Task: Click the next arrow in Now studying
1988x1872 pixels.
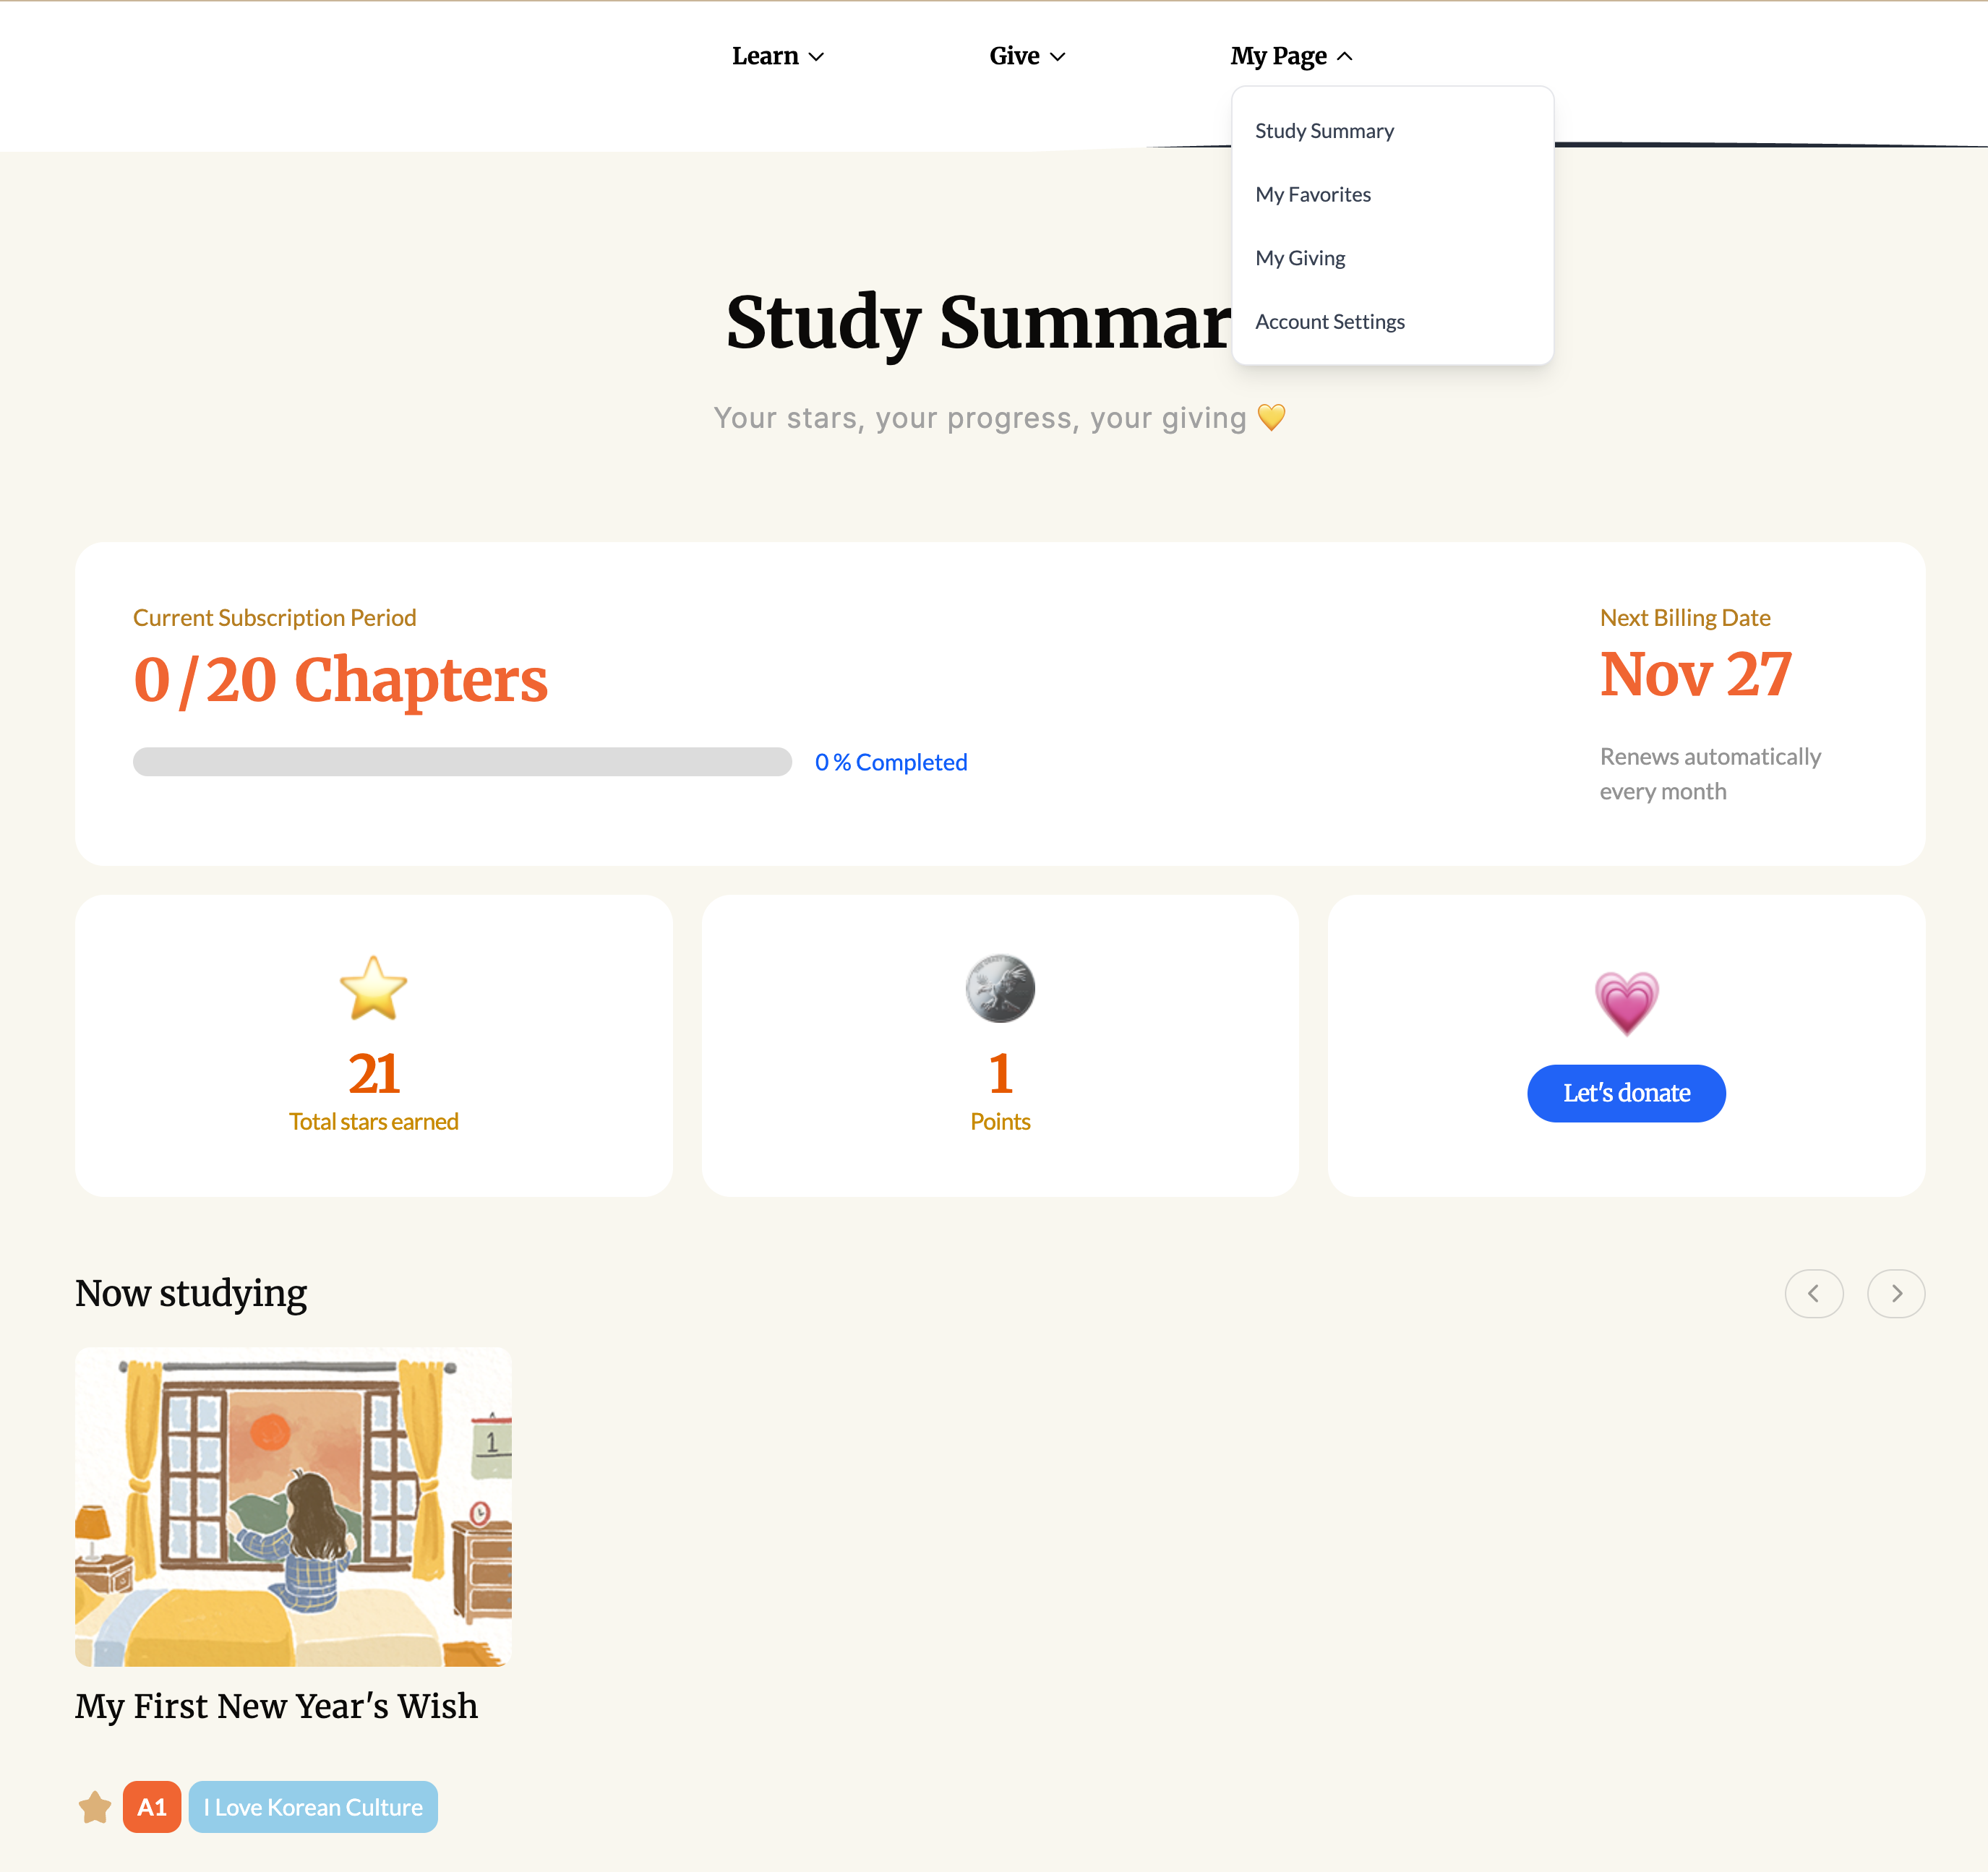Action: click(x=1896, y=1293)
